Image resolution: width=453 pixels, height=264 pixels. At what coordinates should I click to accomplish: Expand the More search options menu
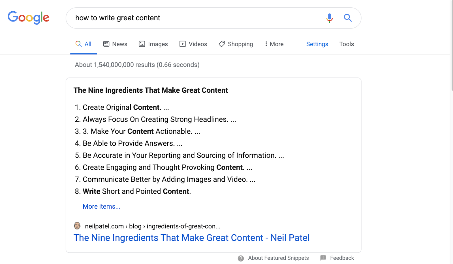(x=274, y=44)
